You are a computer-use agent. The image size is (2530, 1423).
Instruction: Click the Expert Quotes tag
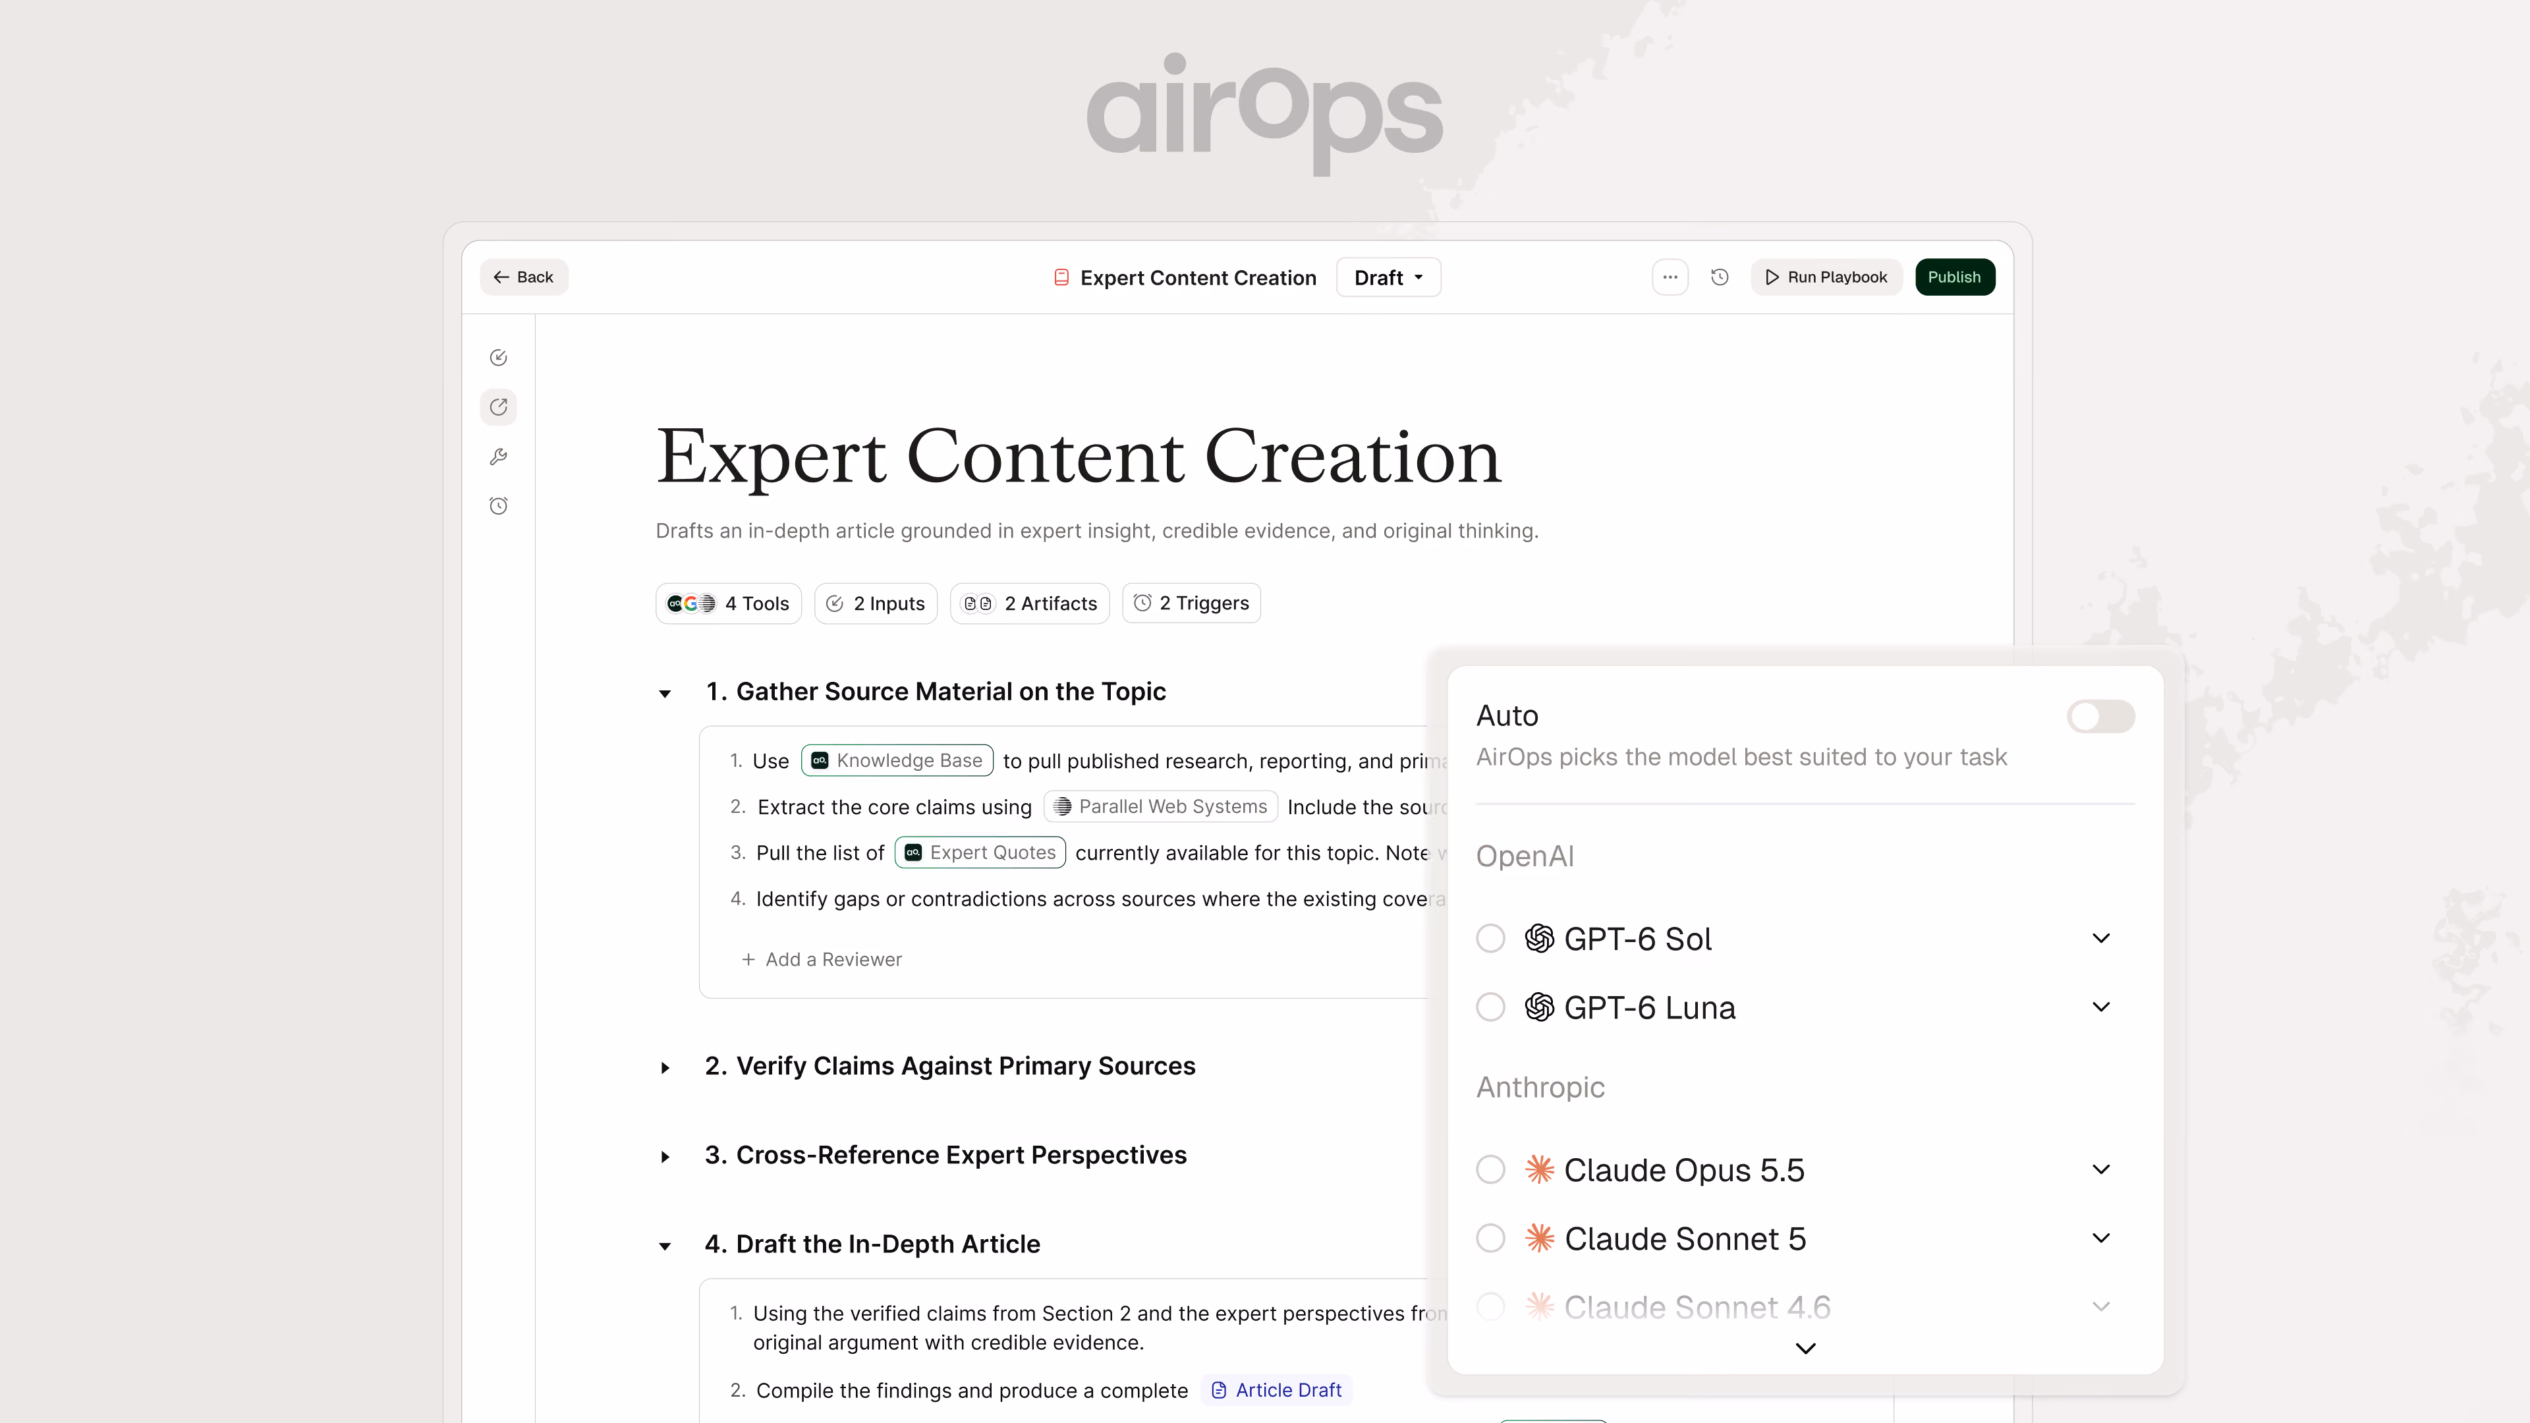979,852
